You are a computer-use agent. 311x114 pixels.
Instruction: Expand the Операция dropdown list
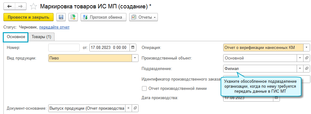click(x=307, y=47)
